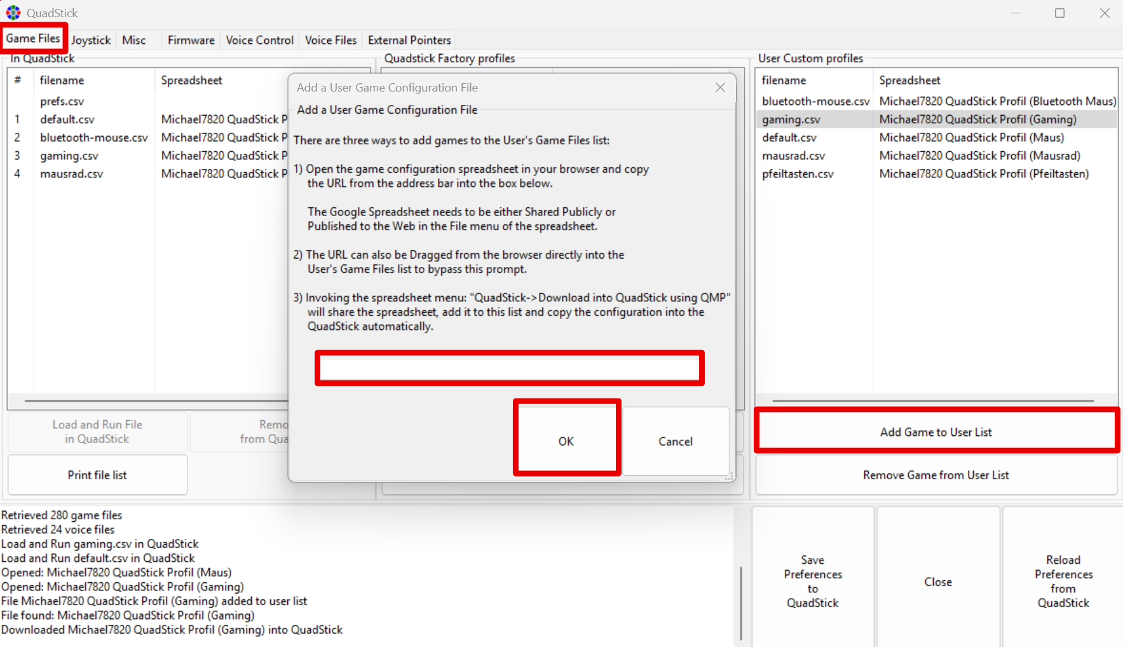Select mausrad.csv in the In QuadStick list
Screen dimensions: 1123x647
71,174
